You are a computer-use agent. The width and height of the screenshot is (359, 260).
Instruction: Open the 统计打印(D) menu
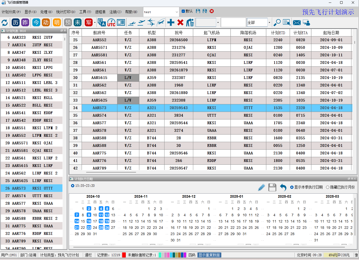(x=66, y=12)
